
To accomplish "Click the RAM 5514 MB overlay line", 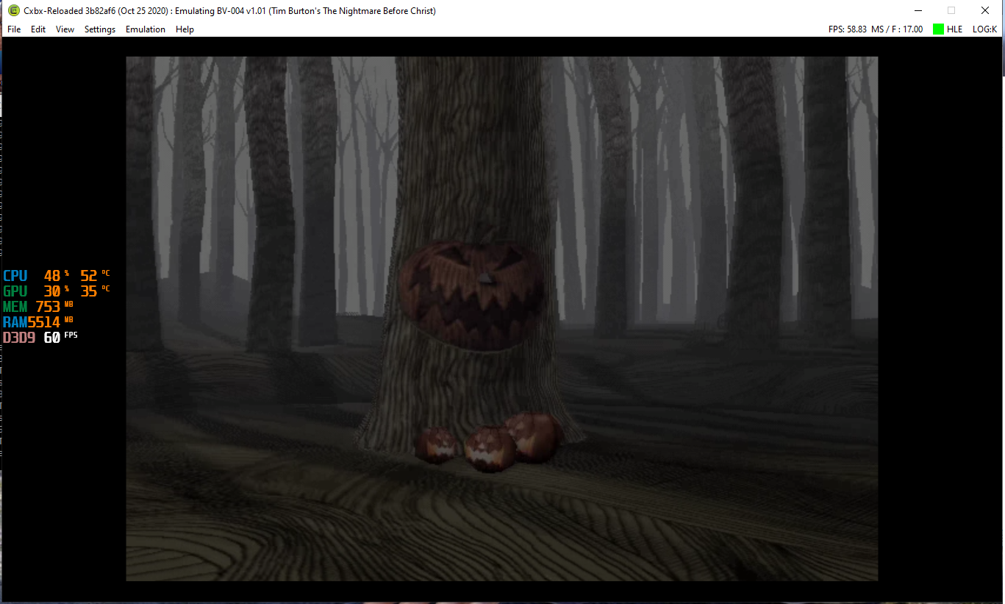I will [38, 322].
